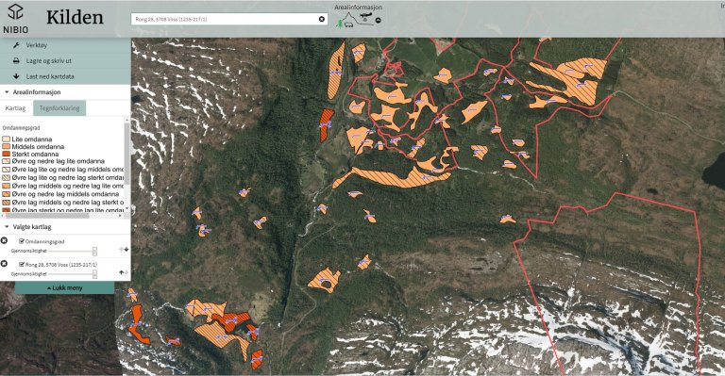
Task: Click Last ned kartdata download arrow
Action: point(16,76)
